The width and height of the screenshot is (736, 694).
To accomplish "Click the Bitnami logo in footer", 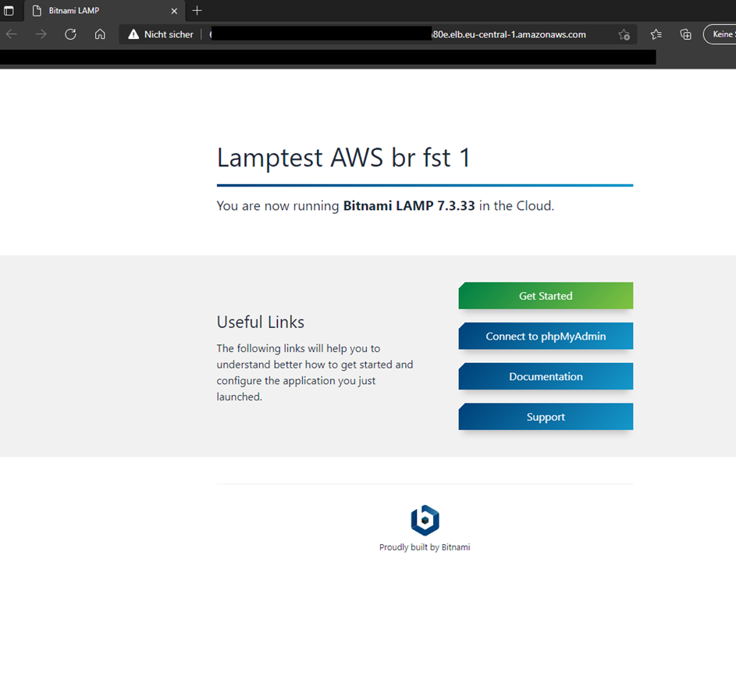I will [x=425, y=520].
